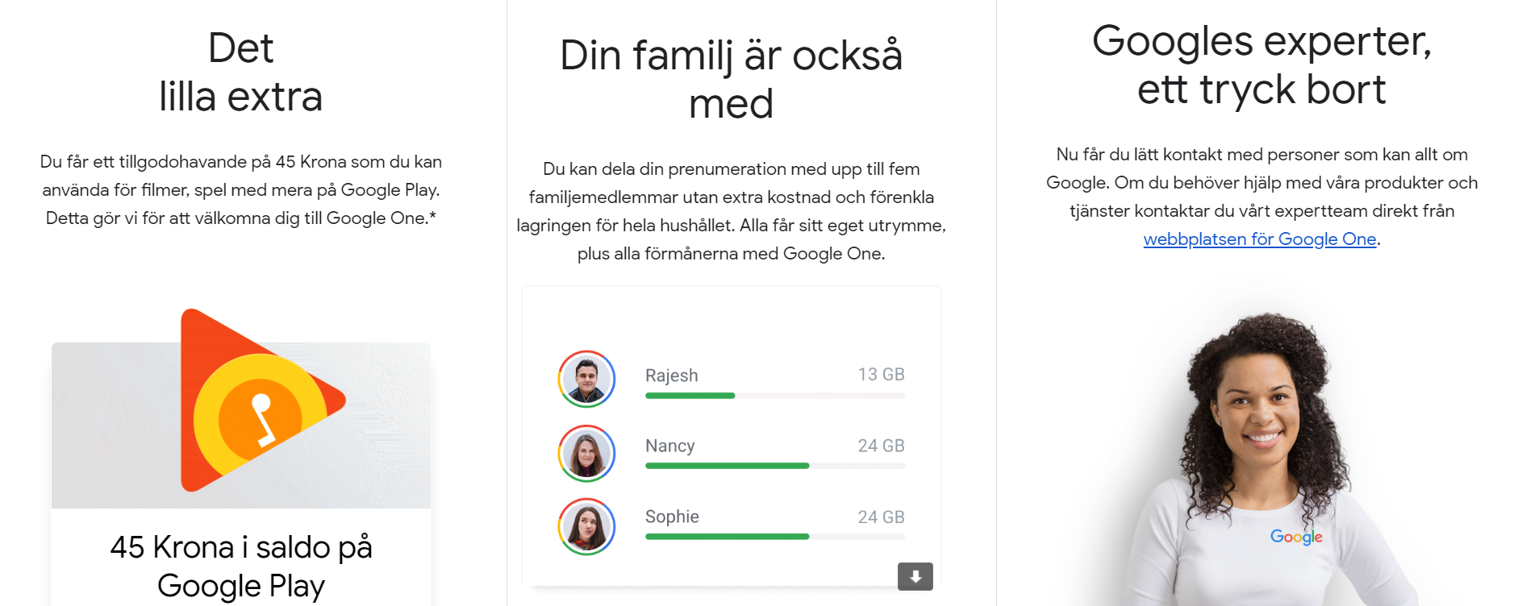
Task: Click Sophie's 24 GB storage label
Action: pos(881,517)
